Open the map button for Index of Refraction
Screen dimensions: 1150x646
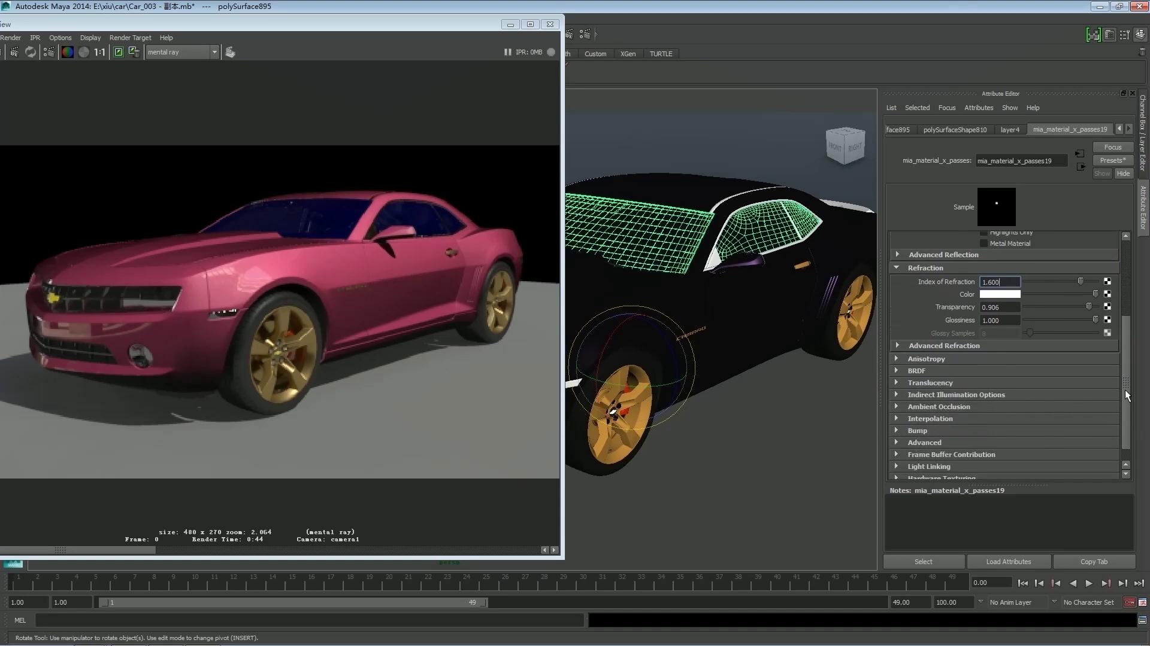(1107, 282)
